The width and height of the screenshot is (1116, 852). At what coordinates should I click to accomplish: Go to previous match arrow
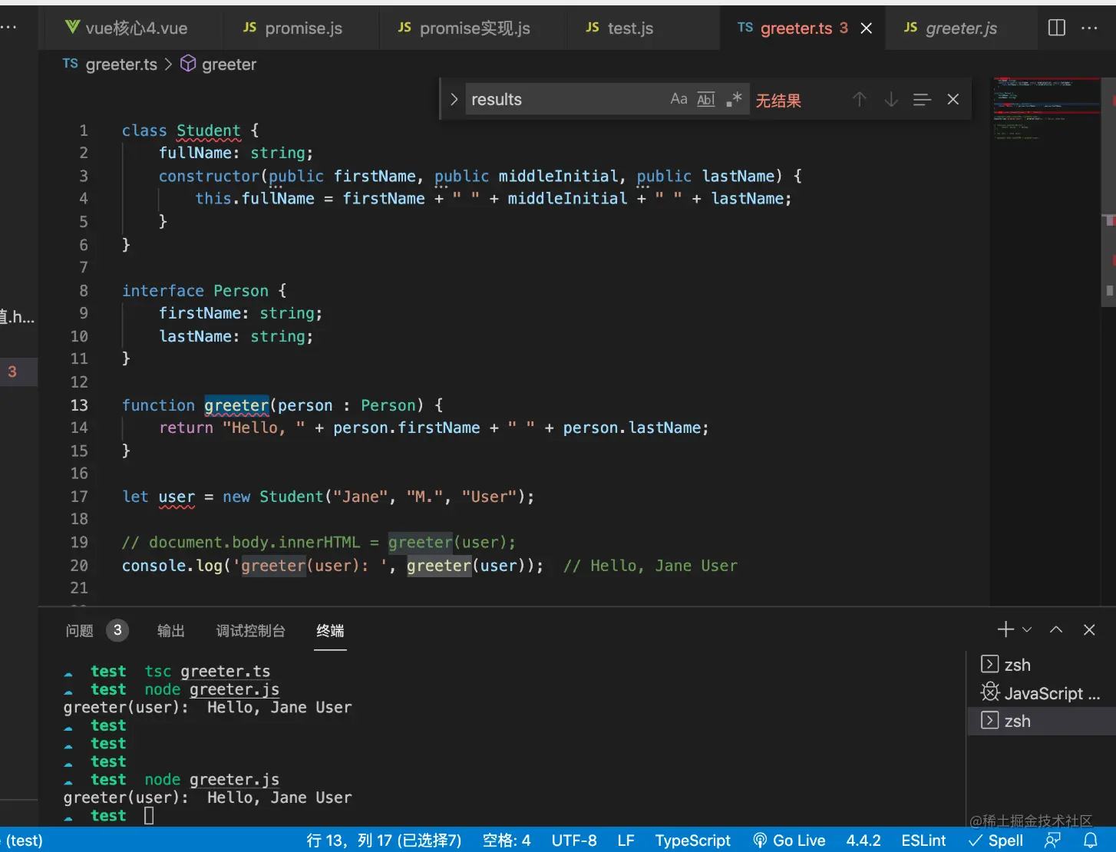click(x=860, y=99)
